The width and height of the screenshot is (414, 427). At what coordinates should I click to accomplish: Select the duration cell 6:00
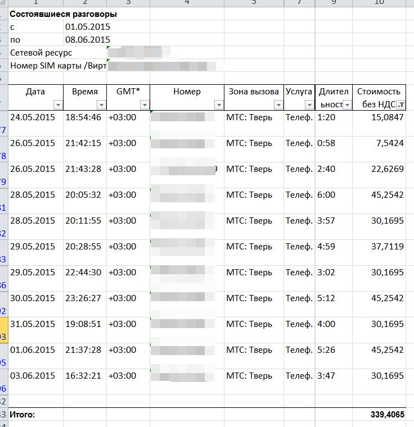point(334,201)
